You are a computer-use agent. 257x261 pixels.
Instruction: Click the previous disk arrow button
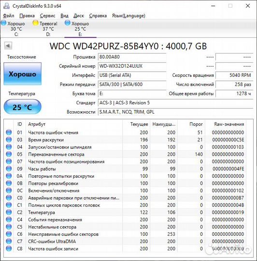[8, 45]
